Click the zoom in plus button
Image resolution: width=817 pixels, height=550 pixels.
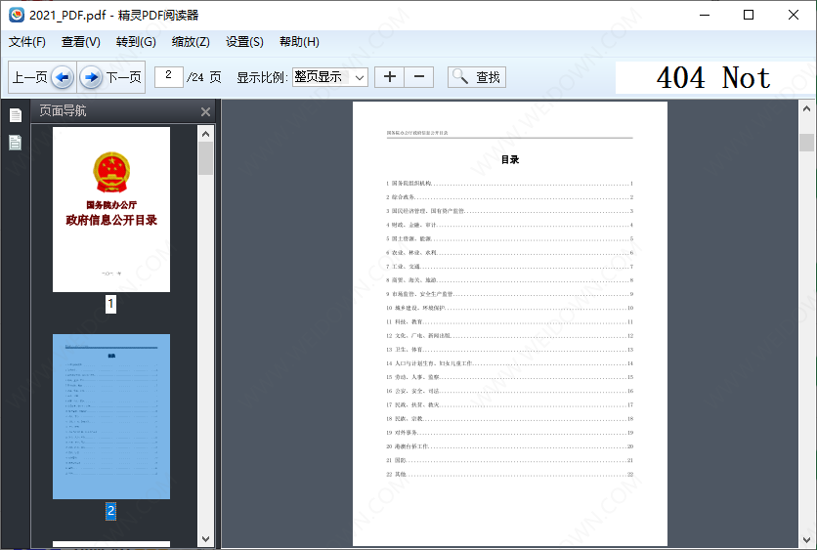[389, 77]
